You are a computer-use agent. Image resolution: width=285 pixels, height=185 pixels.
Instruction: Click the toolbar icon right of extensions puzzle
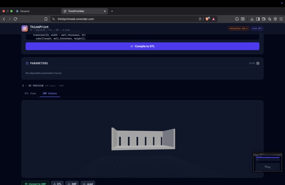tap(243, 19)
